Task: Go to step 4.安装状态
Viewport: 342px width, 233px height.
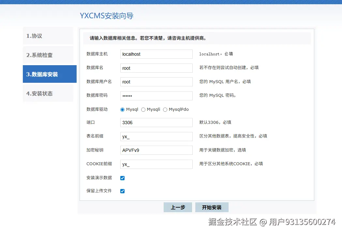Action: point(48,93)
